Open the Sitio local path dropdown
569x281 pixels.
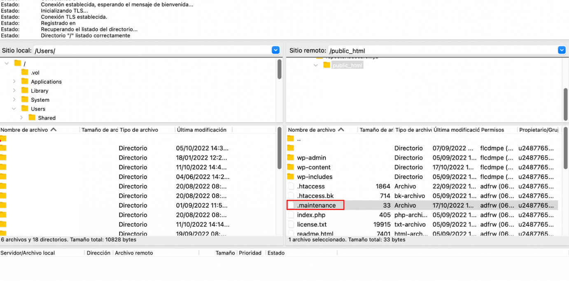pos(275,50)
